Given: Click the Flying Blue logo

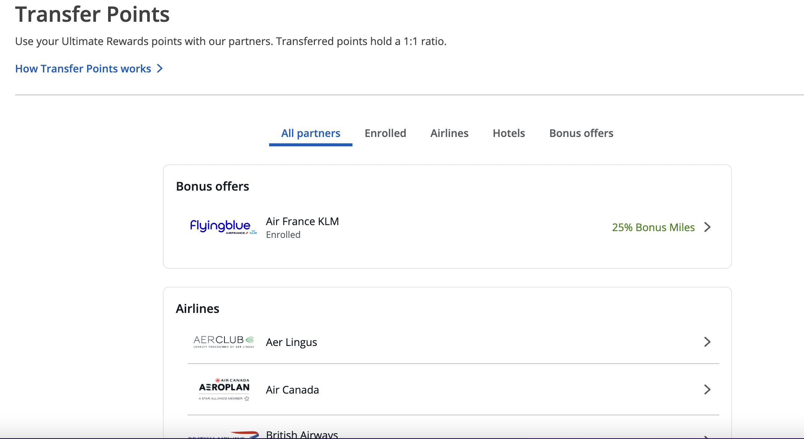Looking at the screenshot, I should pyautogui.click(x=223, y=227).
